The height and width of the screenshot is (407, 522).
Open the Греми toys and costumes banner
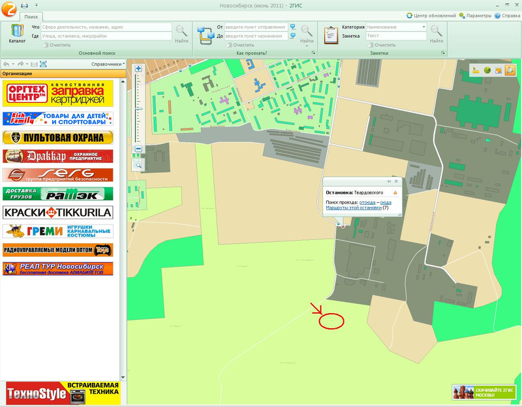(58, 231)
